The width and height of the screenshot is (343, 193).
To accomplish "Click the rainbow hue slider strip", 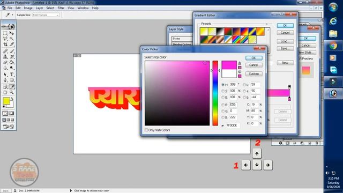I will coord(215,93).
